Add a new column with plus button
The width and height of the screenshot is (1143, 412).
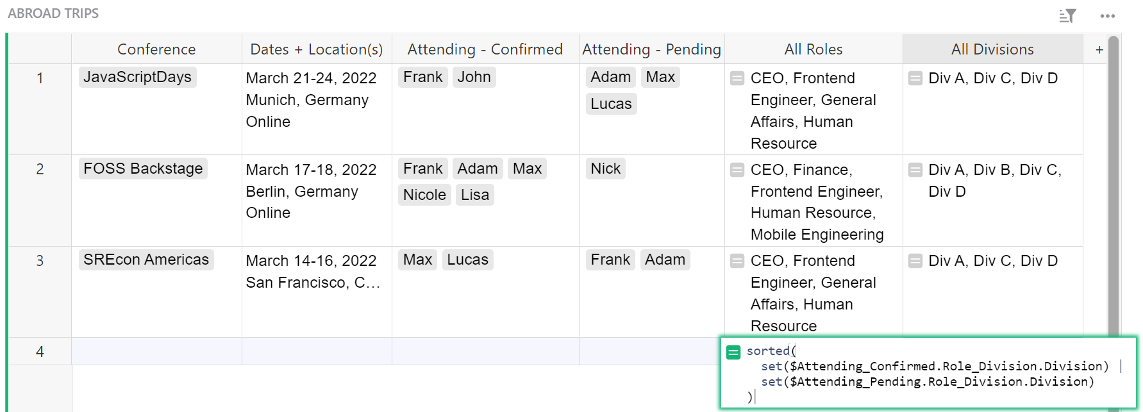point(1099,50)
